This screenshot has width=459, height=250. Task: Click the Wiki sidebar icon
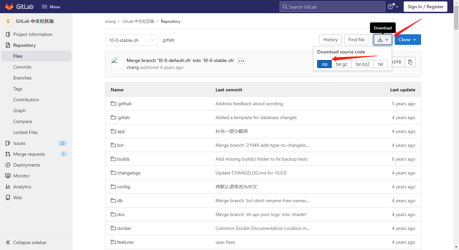(8, 197)
